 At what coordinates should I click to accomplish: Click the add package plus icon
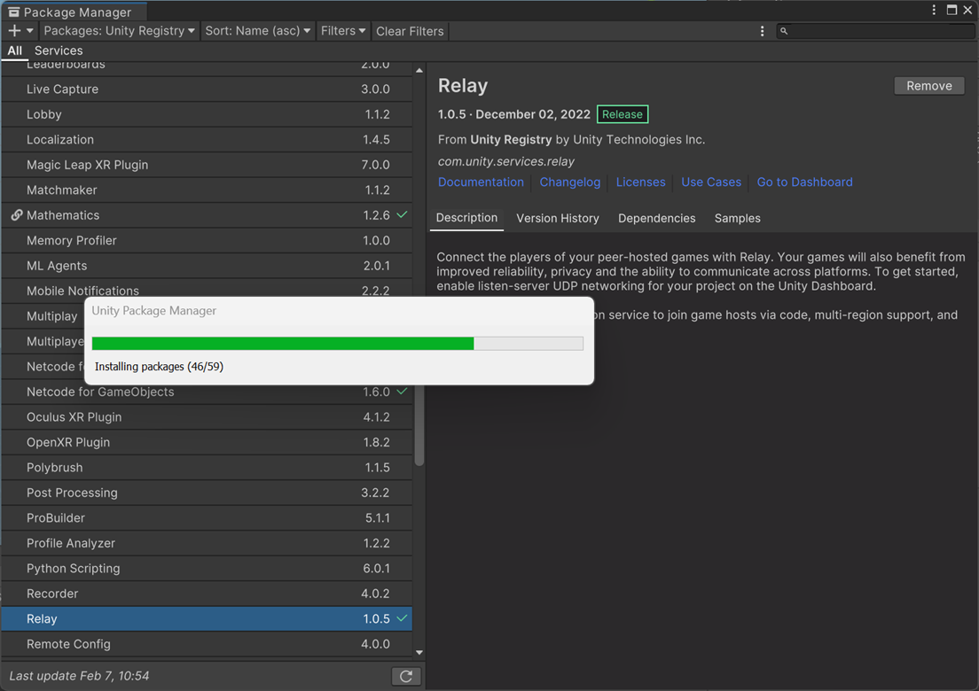point(15,31)
